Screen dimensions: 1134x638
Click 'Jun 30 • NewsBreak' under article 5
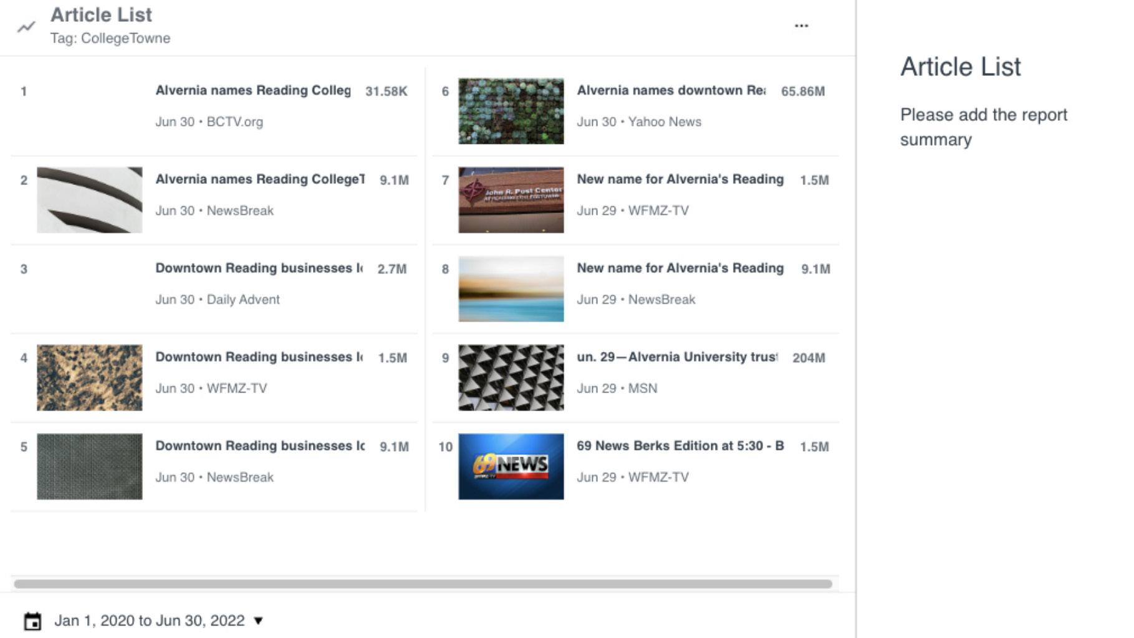coord(214,477)
